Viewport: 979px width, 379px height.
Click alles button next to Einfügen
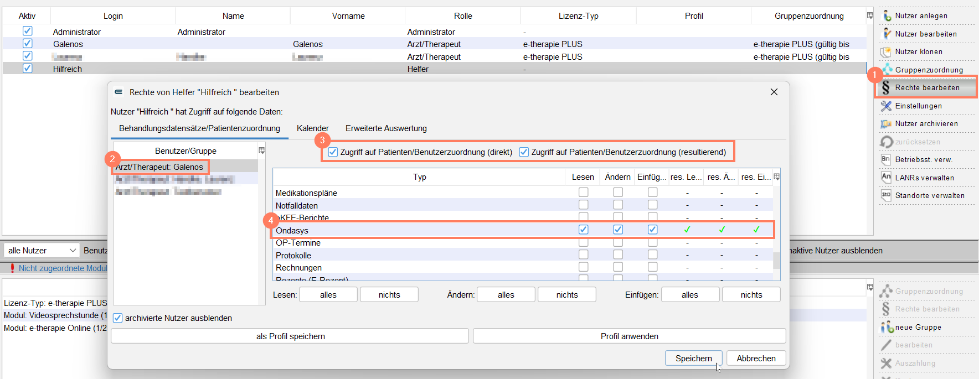coord(690,295)
